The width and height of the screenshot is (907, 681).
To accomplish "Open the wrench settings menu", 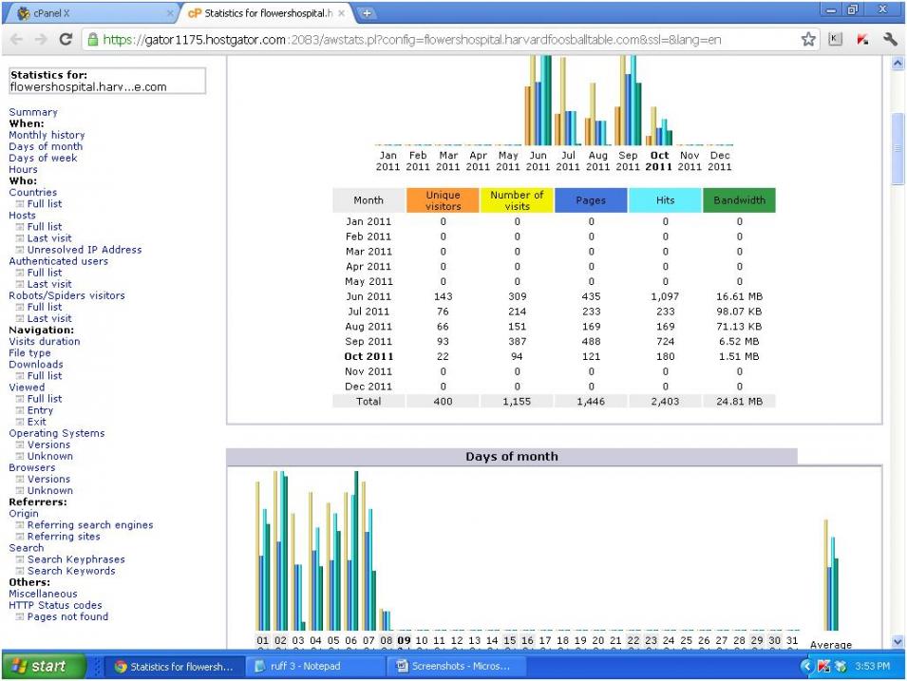I will [890, 40].
